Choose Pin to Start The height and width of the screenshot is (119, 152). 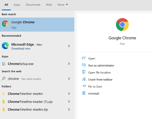(x=95, y=86)
